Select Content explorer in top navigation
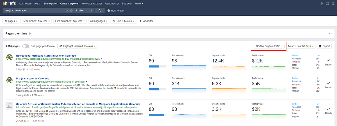Viewport: 337px width, 126px height. pyautogui.click(x=70, y=4)
